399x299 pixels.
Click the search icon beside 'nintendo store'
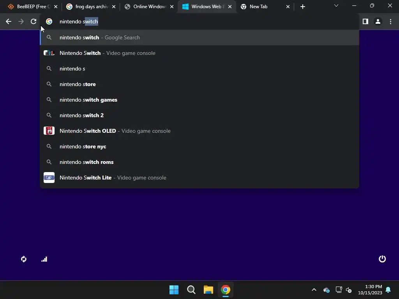tap(49, 84)
